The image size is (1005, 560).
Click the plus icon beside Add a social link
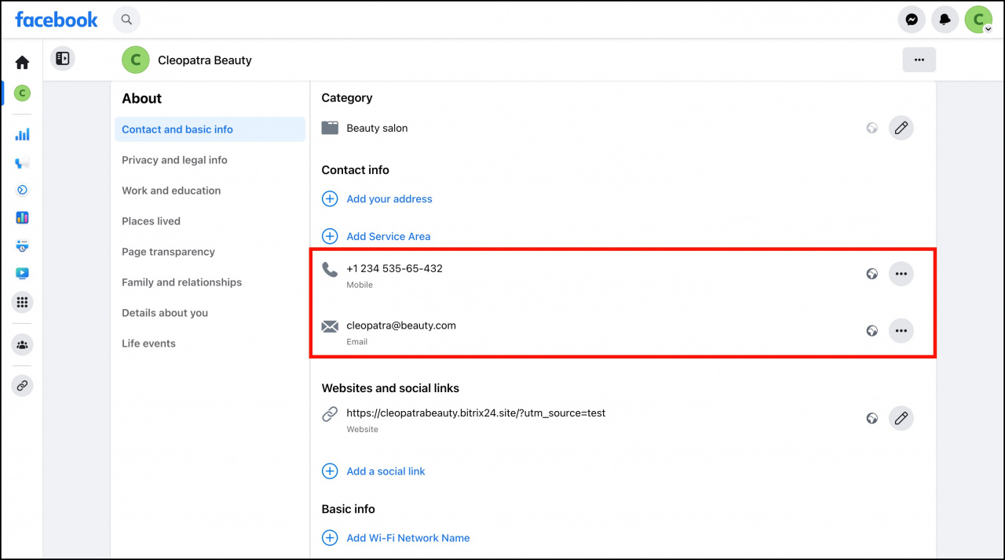point(330,471)
